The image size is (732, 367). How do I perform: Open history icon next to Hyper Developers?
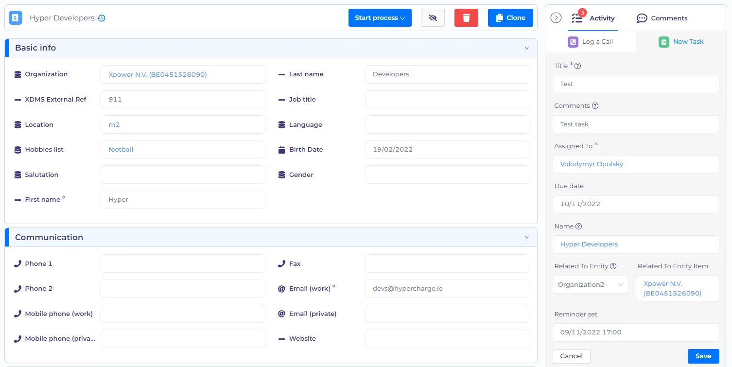tap(101, 18)
